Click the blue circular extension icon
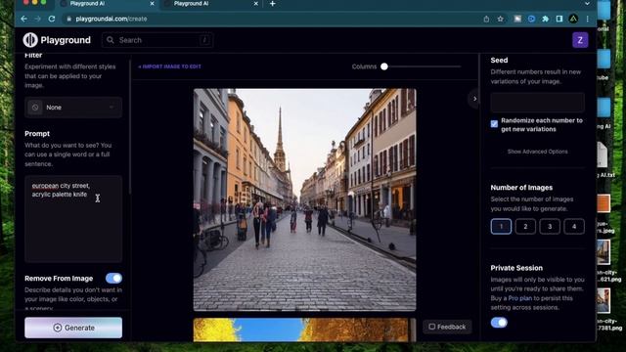626x352 pixels. tap(531, 19)
